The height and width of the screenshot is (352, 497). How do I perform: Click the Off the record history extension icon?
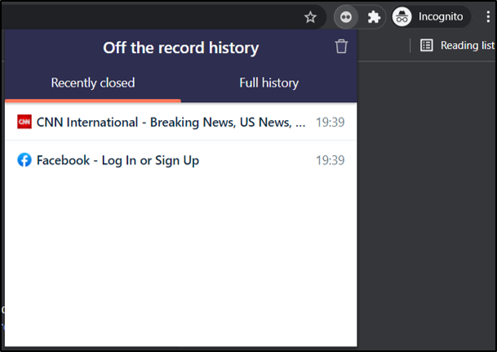click(x=346, y=16)
